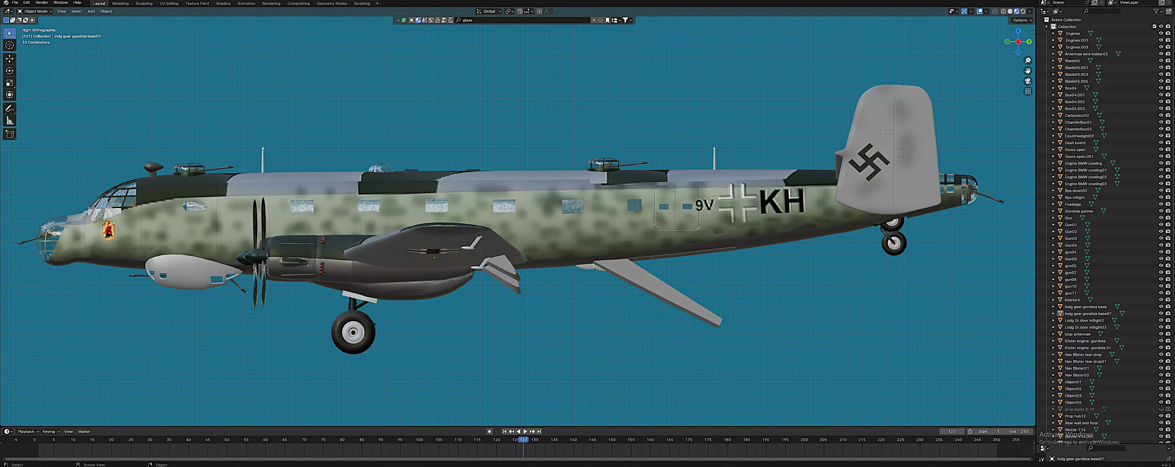Switch orthographic/perspective grid icon
Image resolution: width=1175 pixels, height=467 pixels.
(x=1028, y=91)
